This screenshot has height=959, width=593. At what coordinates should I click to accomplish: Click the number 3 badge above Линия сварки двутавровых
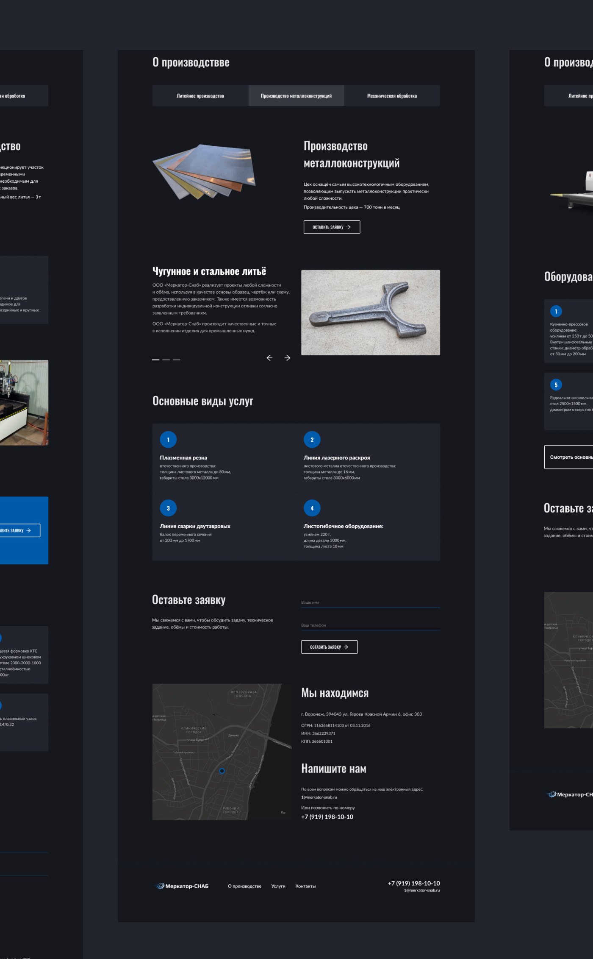pyautogui.click(x=168, y=508)
